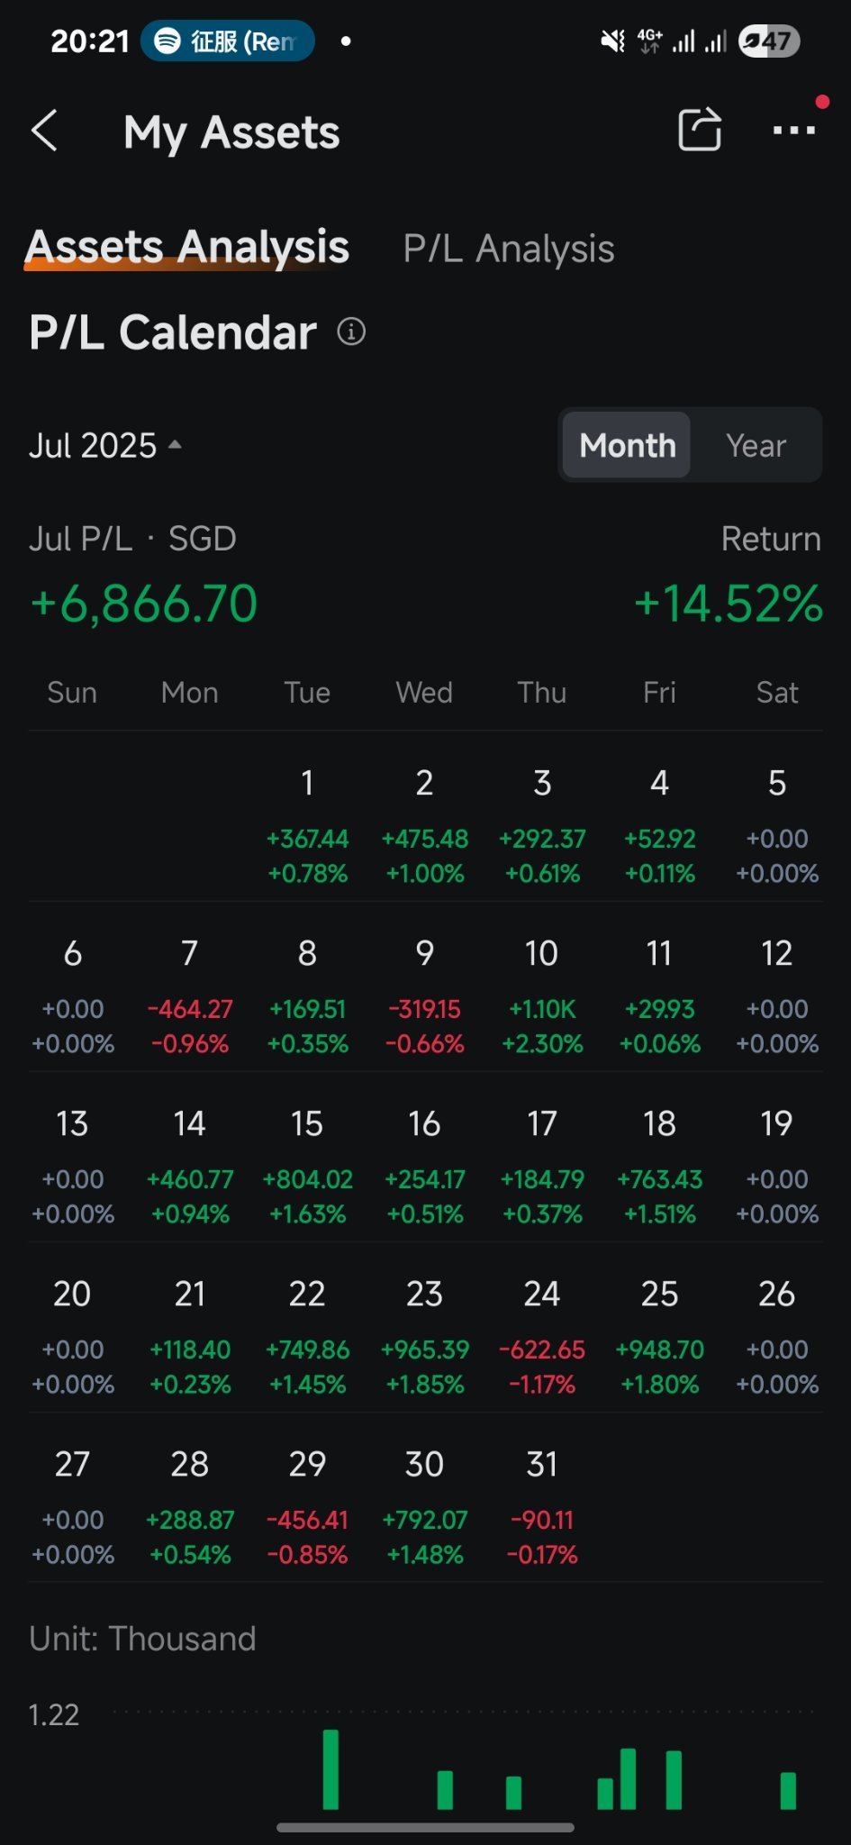Tap the 4G+ network status icon
The height and width of the screenshot is (1845, 851).
(x=649, y=41)
